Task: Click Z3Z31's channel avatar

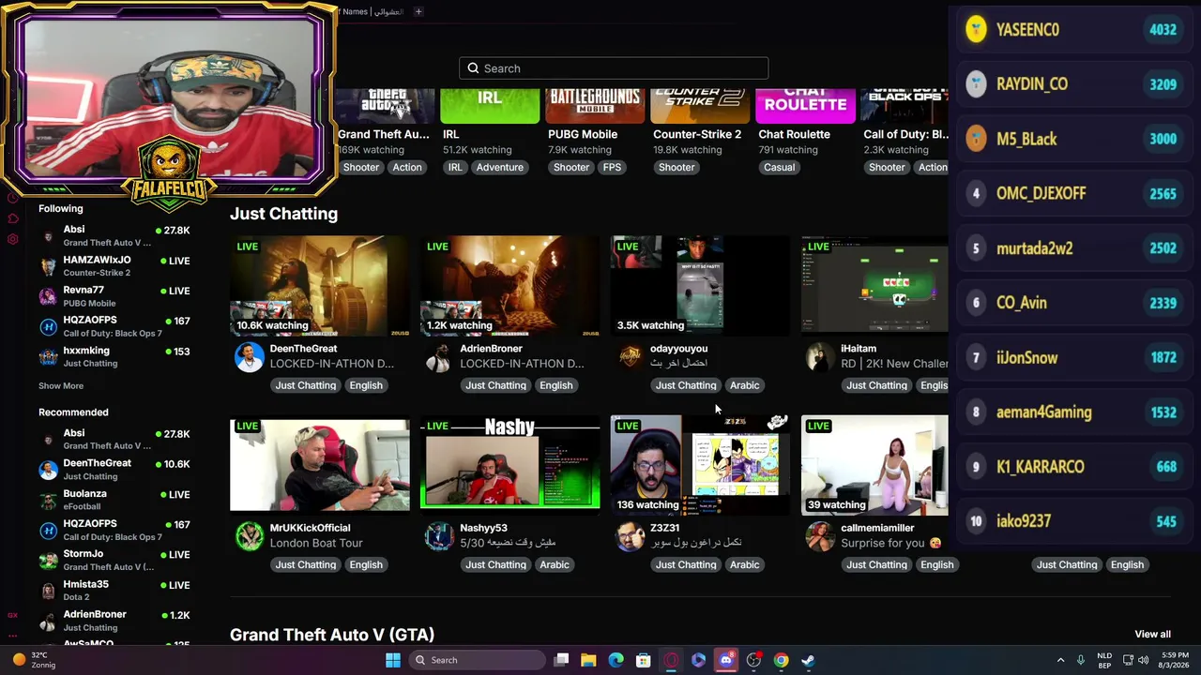Action: click(631, 536)
